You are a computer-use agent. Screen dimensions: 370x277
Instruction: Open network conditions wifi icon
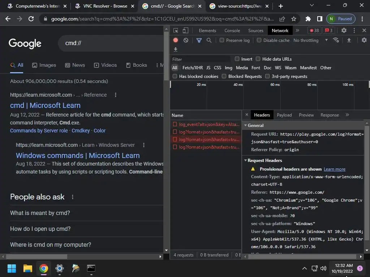(336, 40)
